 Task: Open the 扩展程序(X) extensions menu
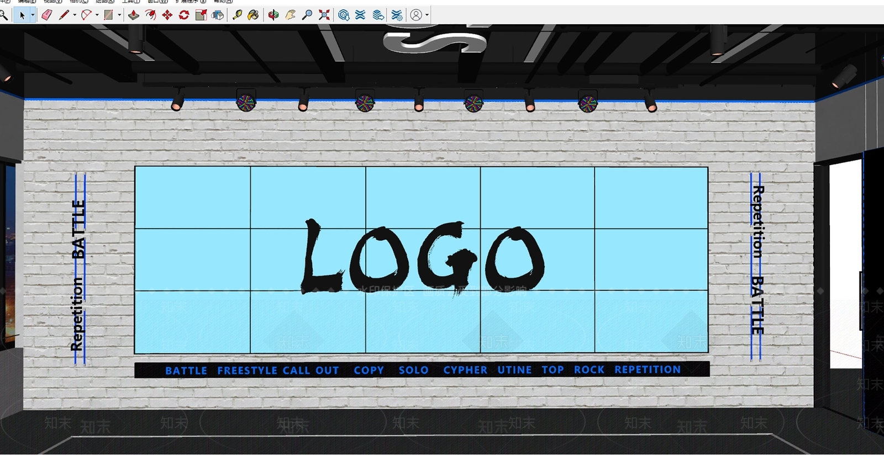(x=191, y=2)
